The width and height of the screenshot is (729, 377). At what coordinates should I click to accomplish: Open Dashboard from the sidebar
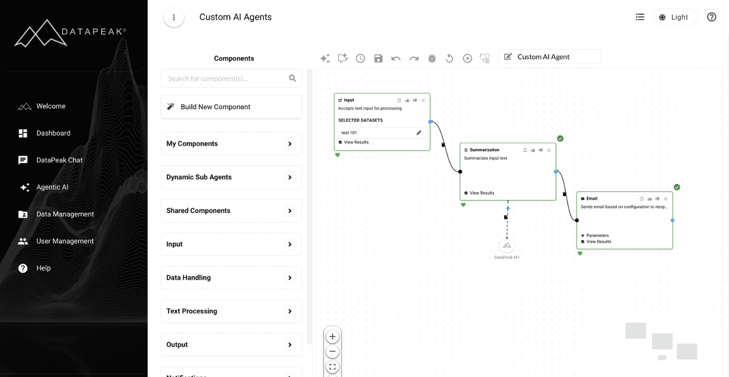[x=45, y=133]
